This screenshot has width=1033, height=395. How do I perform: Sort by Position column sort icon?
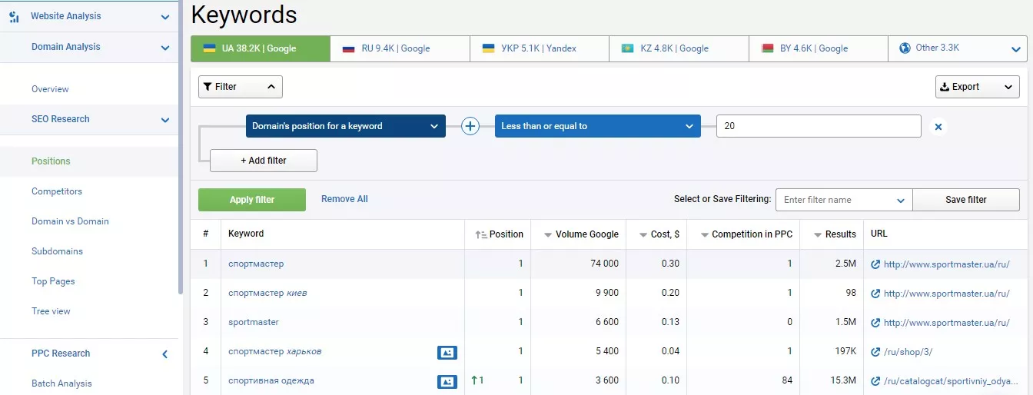coord(481,234)
